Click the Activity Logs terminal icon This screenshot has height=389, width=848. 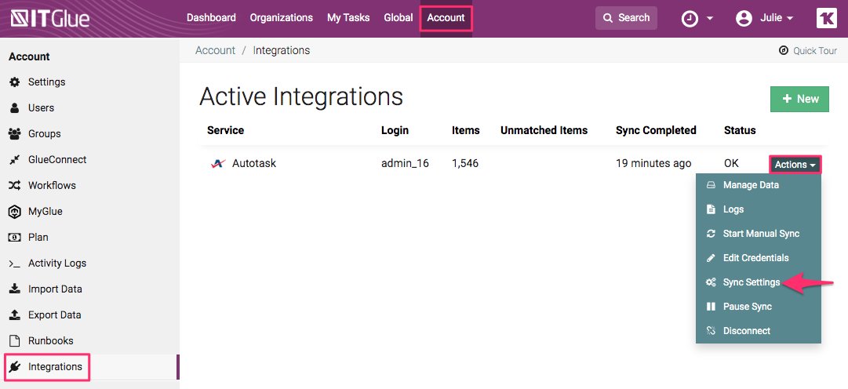pyautogui.click(x=15, y=264)
